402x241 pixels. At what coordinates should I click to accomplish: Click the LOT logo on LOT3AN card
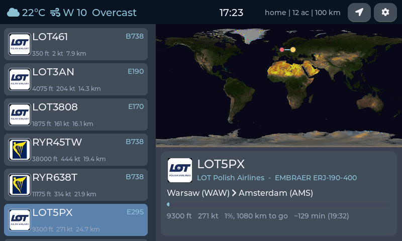(20, 79)
